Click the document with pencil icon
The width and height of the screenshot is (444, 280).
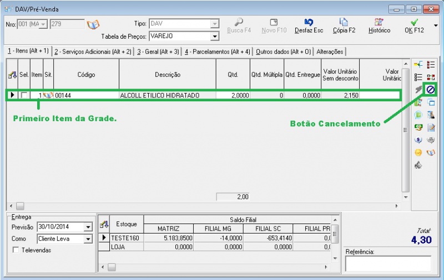pyautogui.click(x=431, y=128)
